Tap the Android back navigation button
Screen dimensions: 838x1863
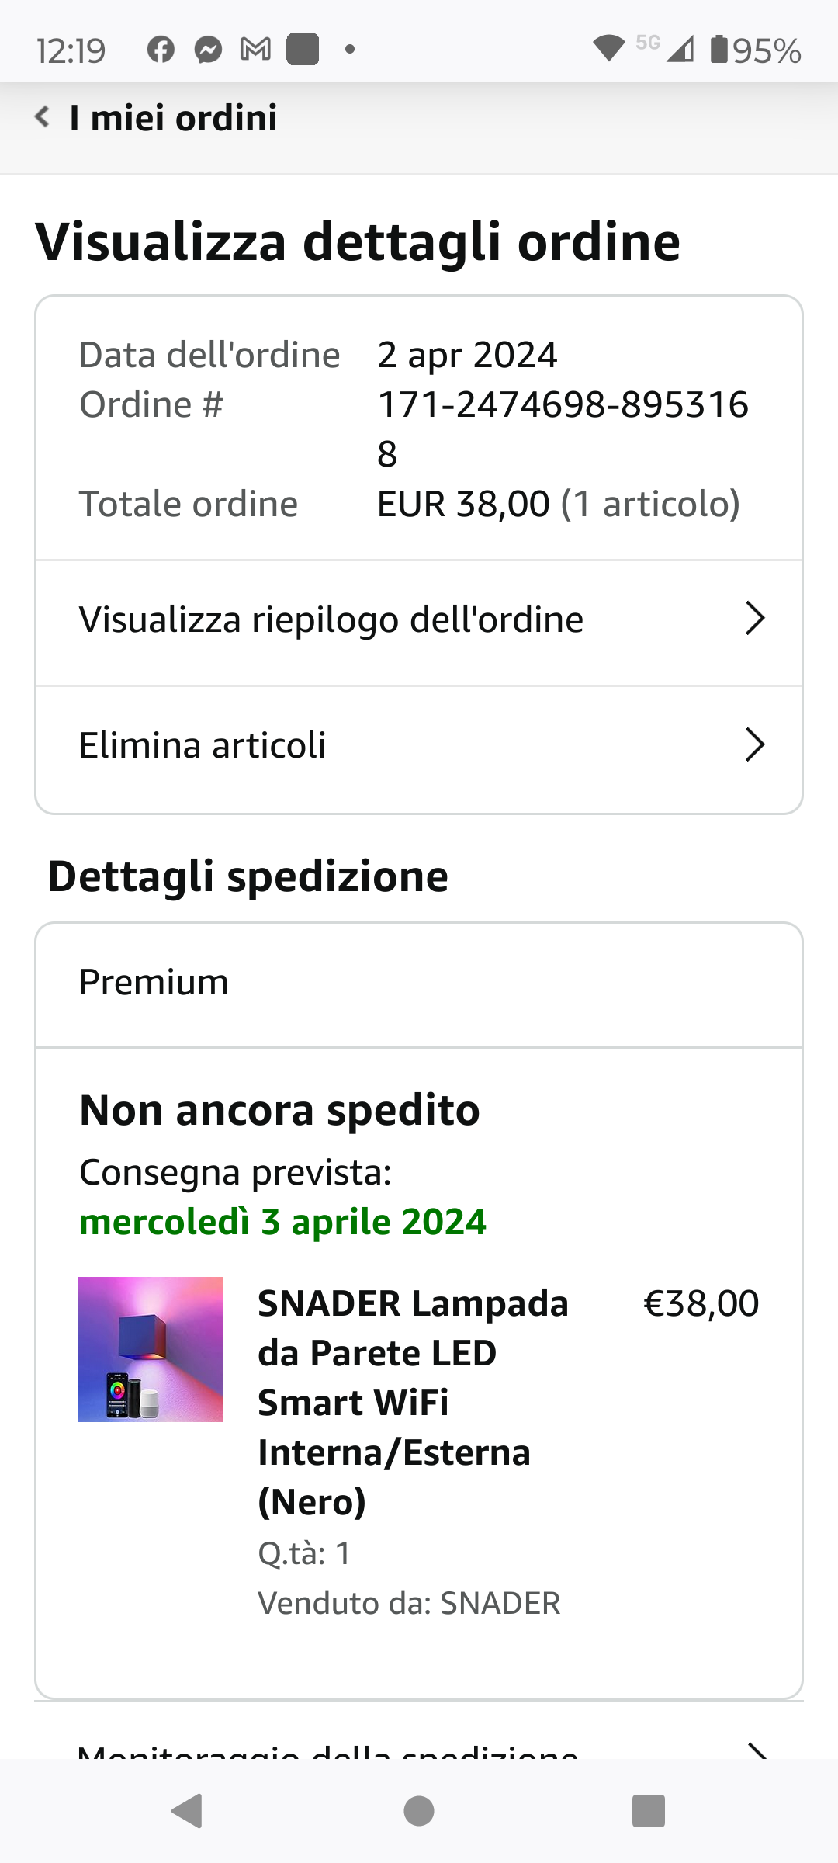point(188,1811)
